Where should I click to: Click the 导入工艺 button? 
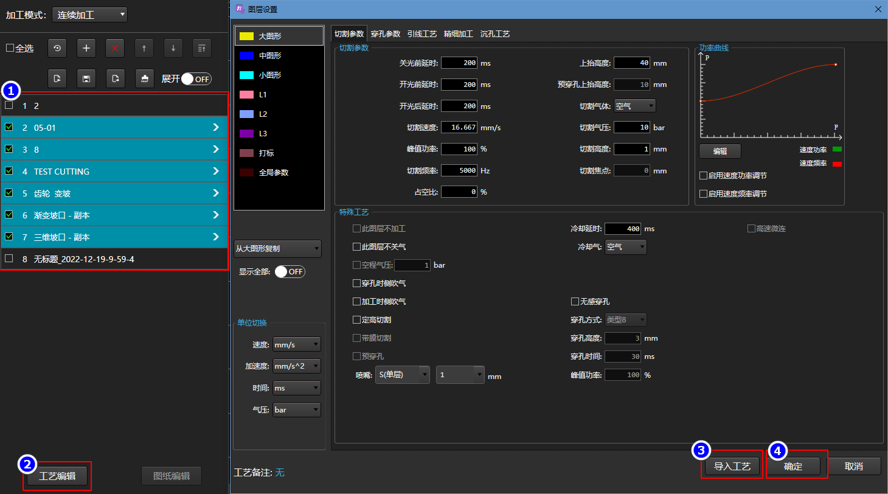click(x=732, y=467)
